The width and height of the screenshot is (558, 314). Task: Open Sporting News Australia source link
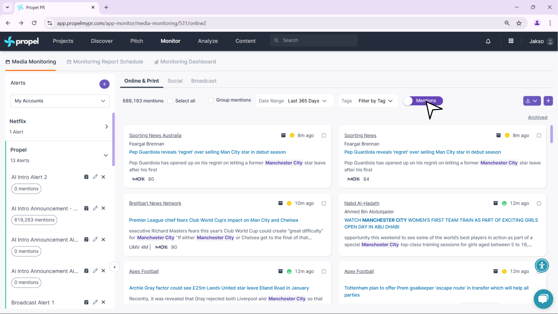[155, 135]
